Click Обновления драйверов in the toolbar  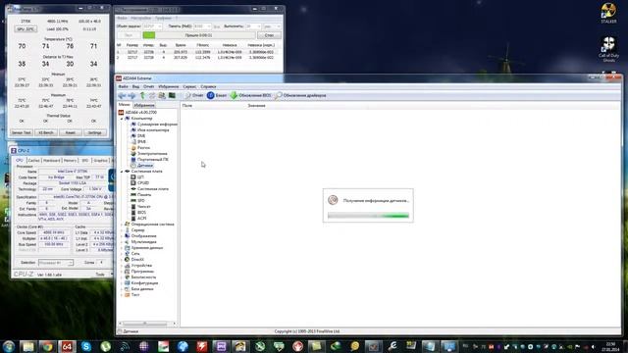click(x=300, y=96)
